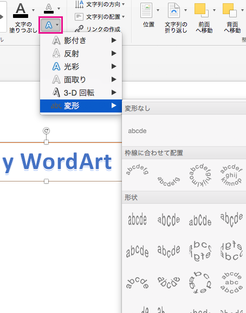Click the top middle resize handle of WordArt
The width and height of the screenshot is (246, 313).
pos(46,142)
